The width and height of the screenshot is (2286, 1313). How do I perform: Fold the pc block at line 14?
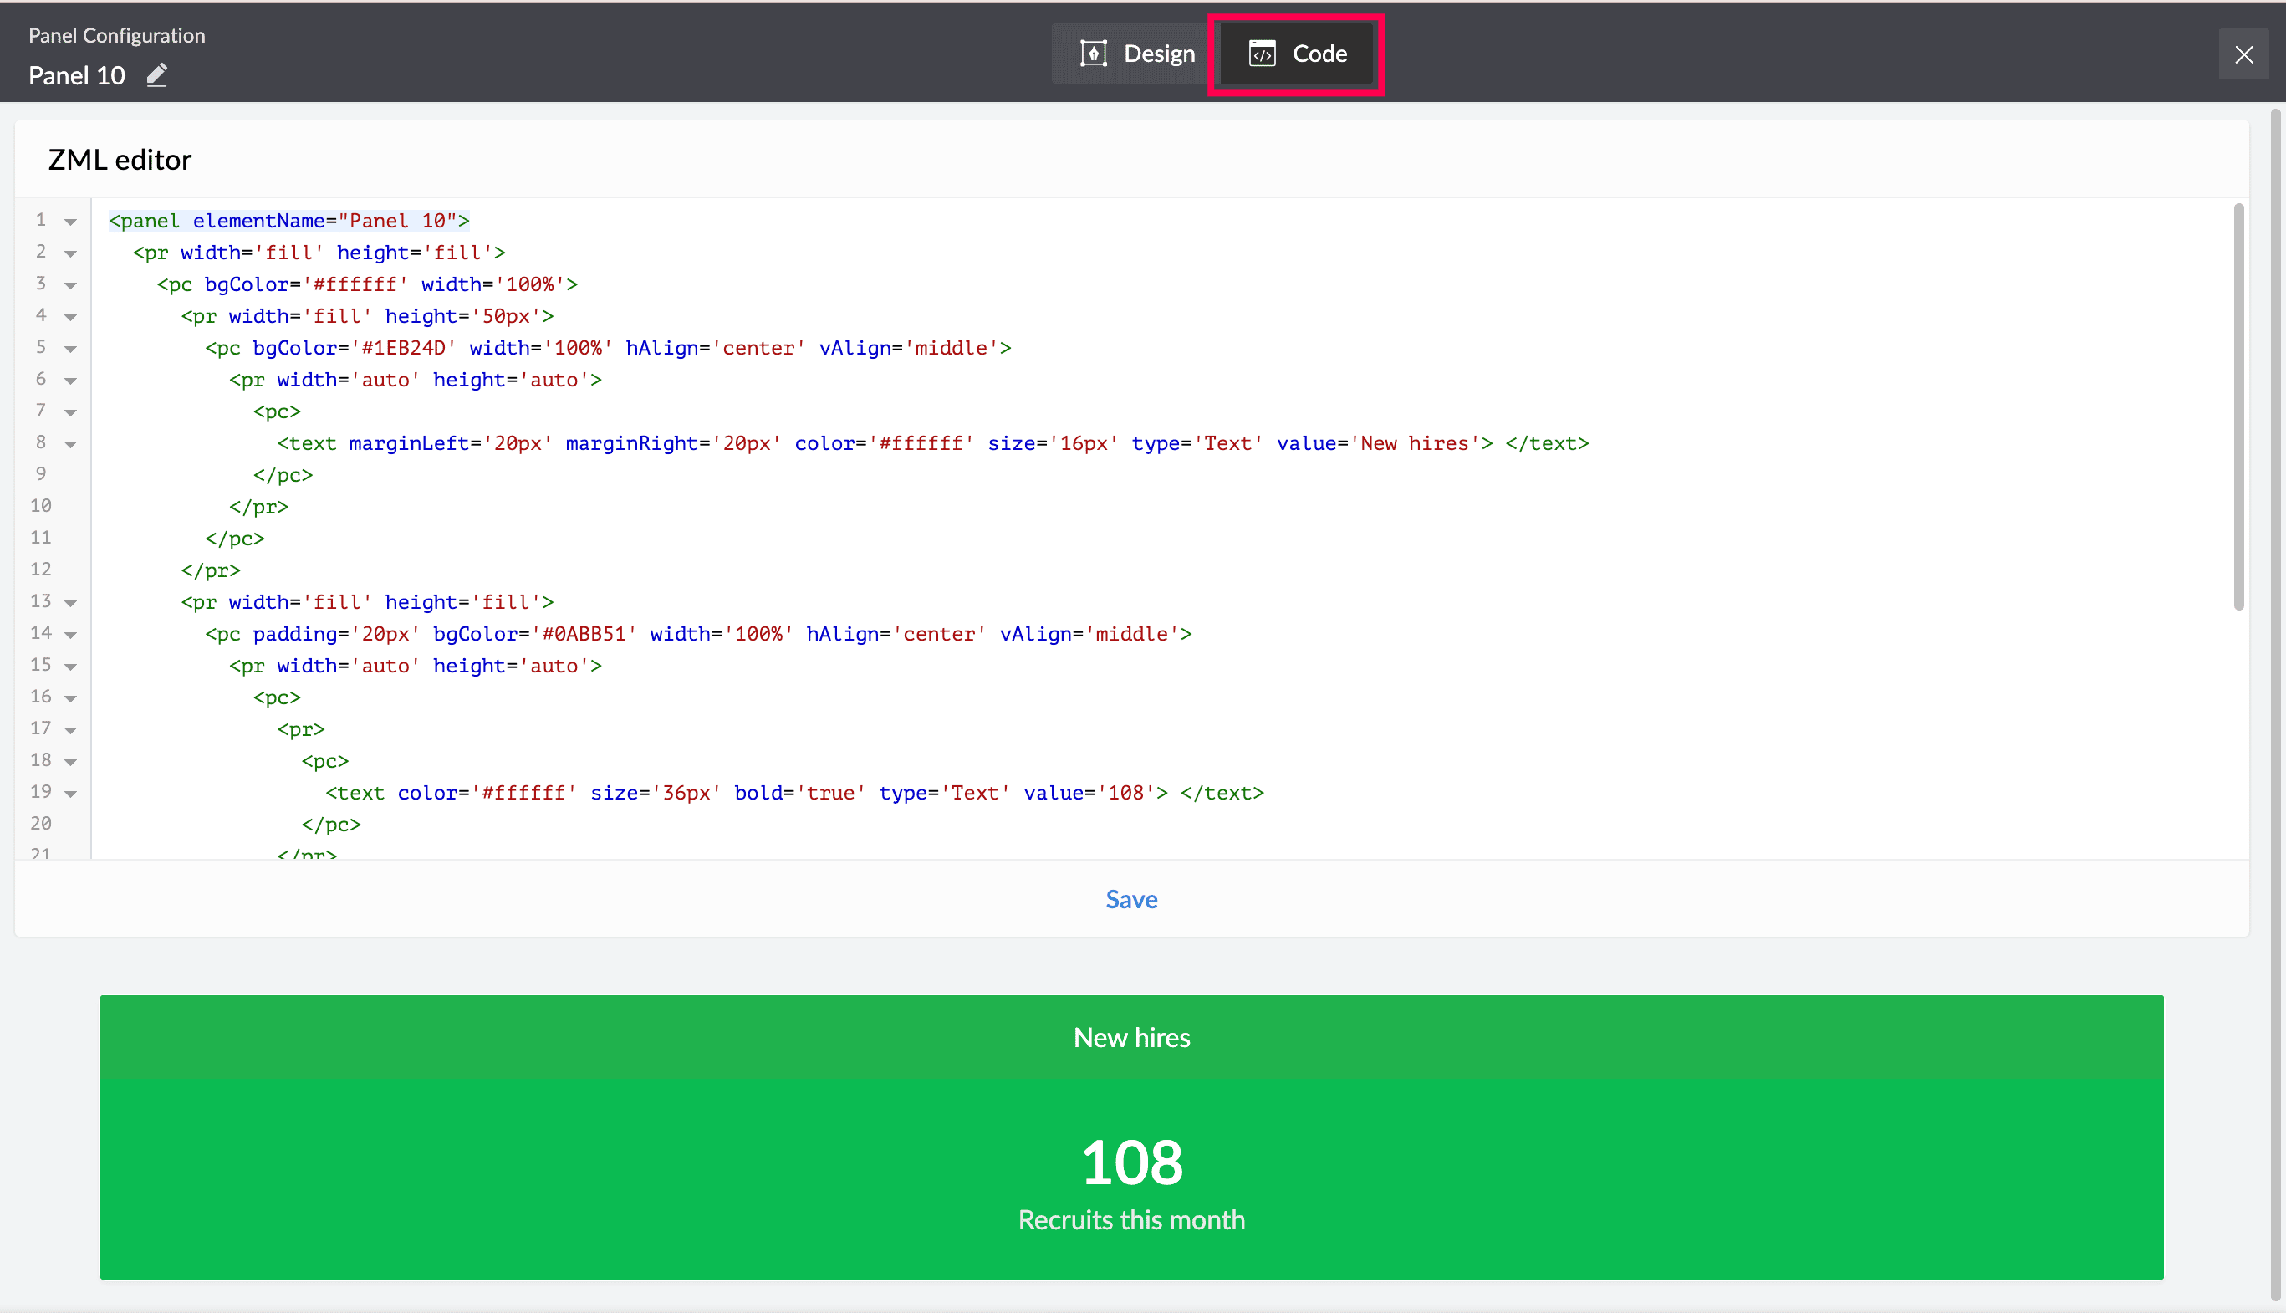tap(70, 635)
